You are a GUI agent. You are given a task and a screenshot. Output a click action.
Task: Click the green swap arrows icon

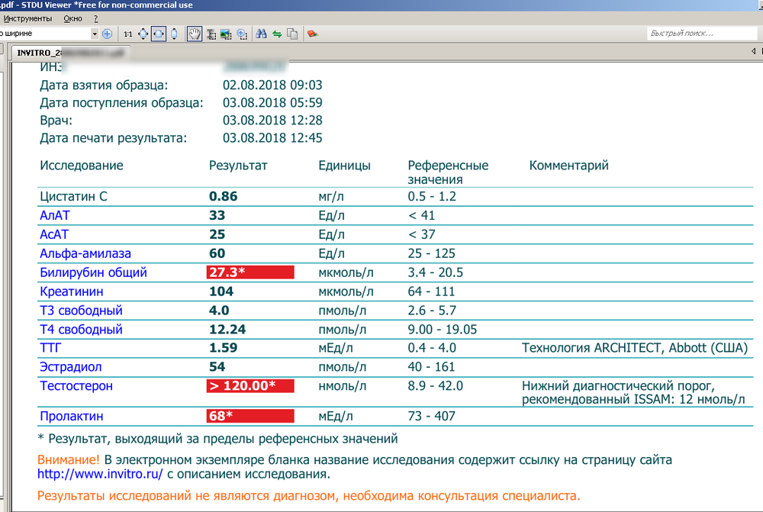point(277,34)
